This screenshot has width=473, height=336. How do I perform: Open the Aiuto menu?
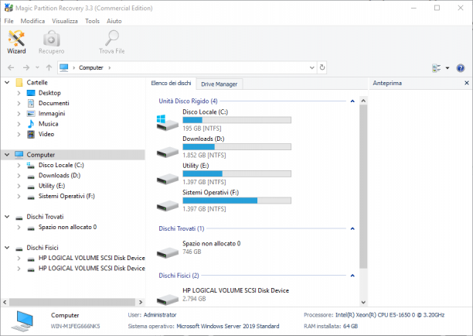pyautogui.click(x=114, y=21)
